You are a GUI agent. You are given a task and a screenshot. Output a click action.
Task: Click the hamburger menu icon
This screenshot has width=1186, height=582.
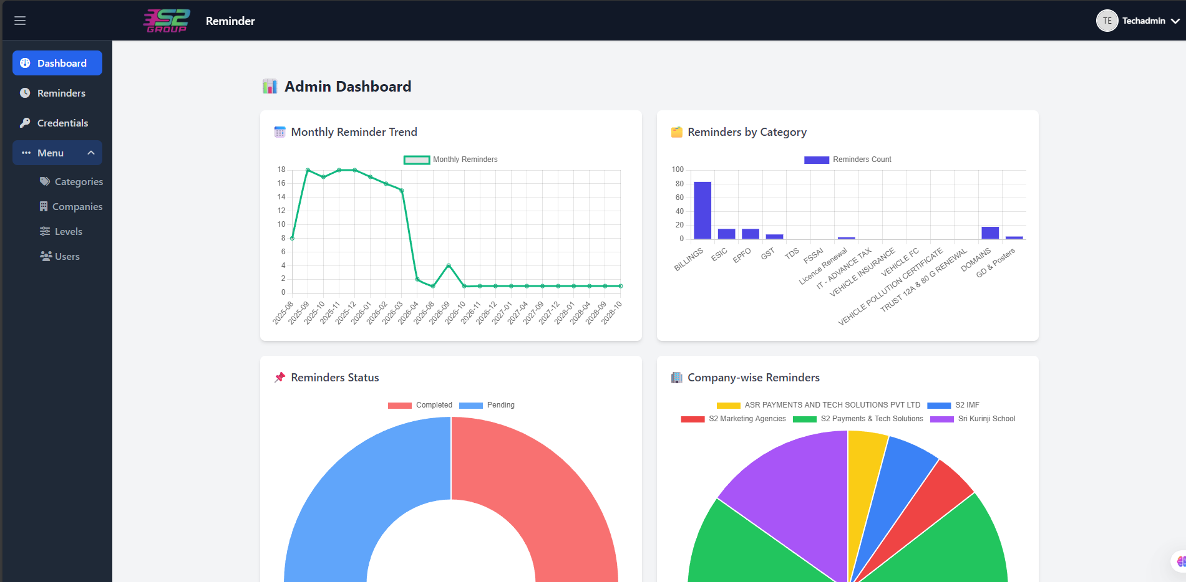(20, 21)
